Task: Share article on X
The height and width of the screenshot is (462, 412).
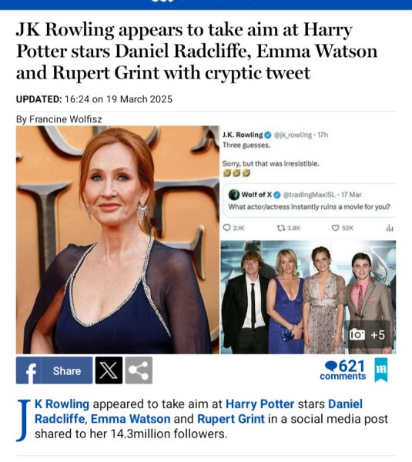Action: (x=109, y=370)
